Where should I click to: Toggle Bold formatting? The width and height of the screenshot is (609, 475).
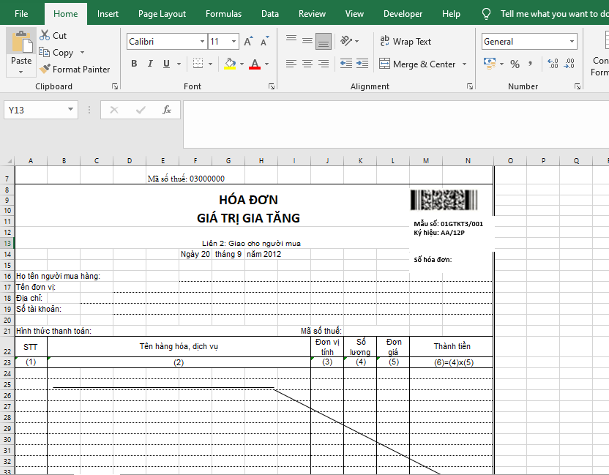[x=134, y=64]
